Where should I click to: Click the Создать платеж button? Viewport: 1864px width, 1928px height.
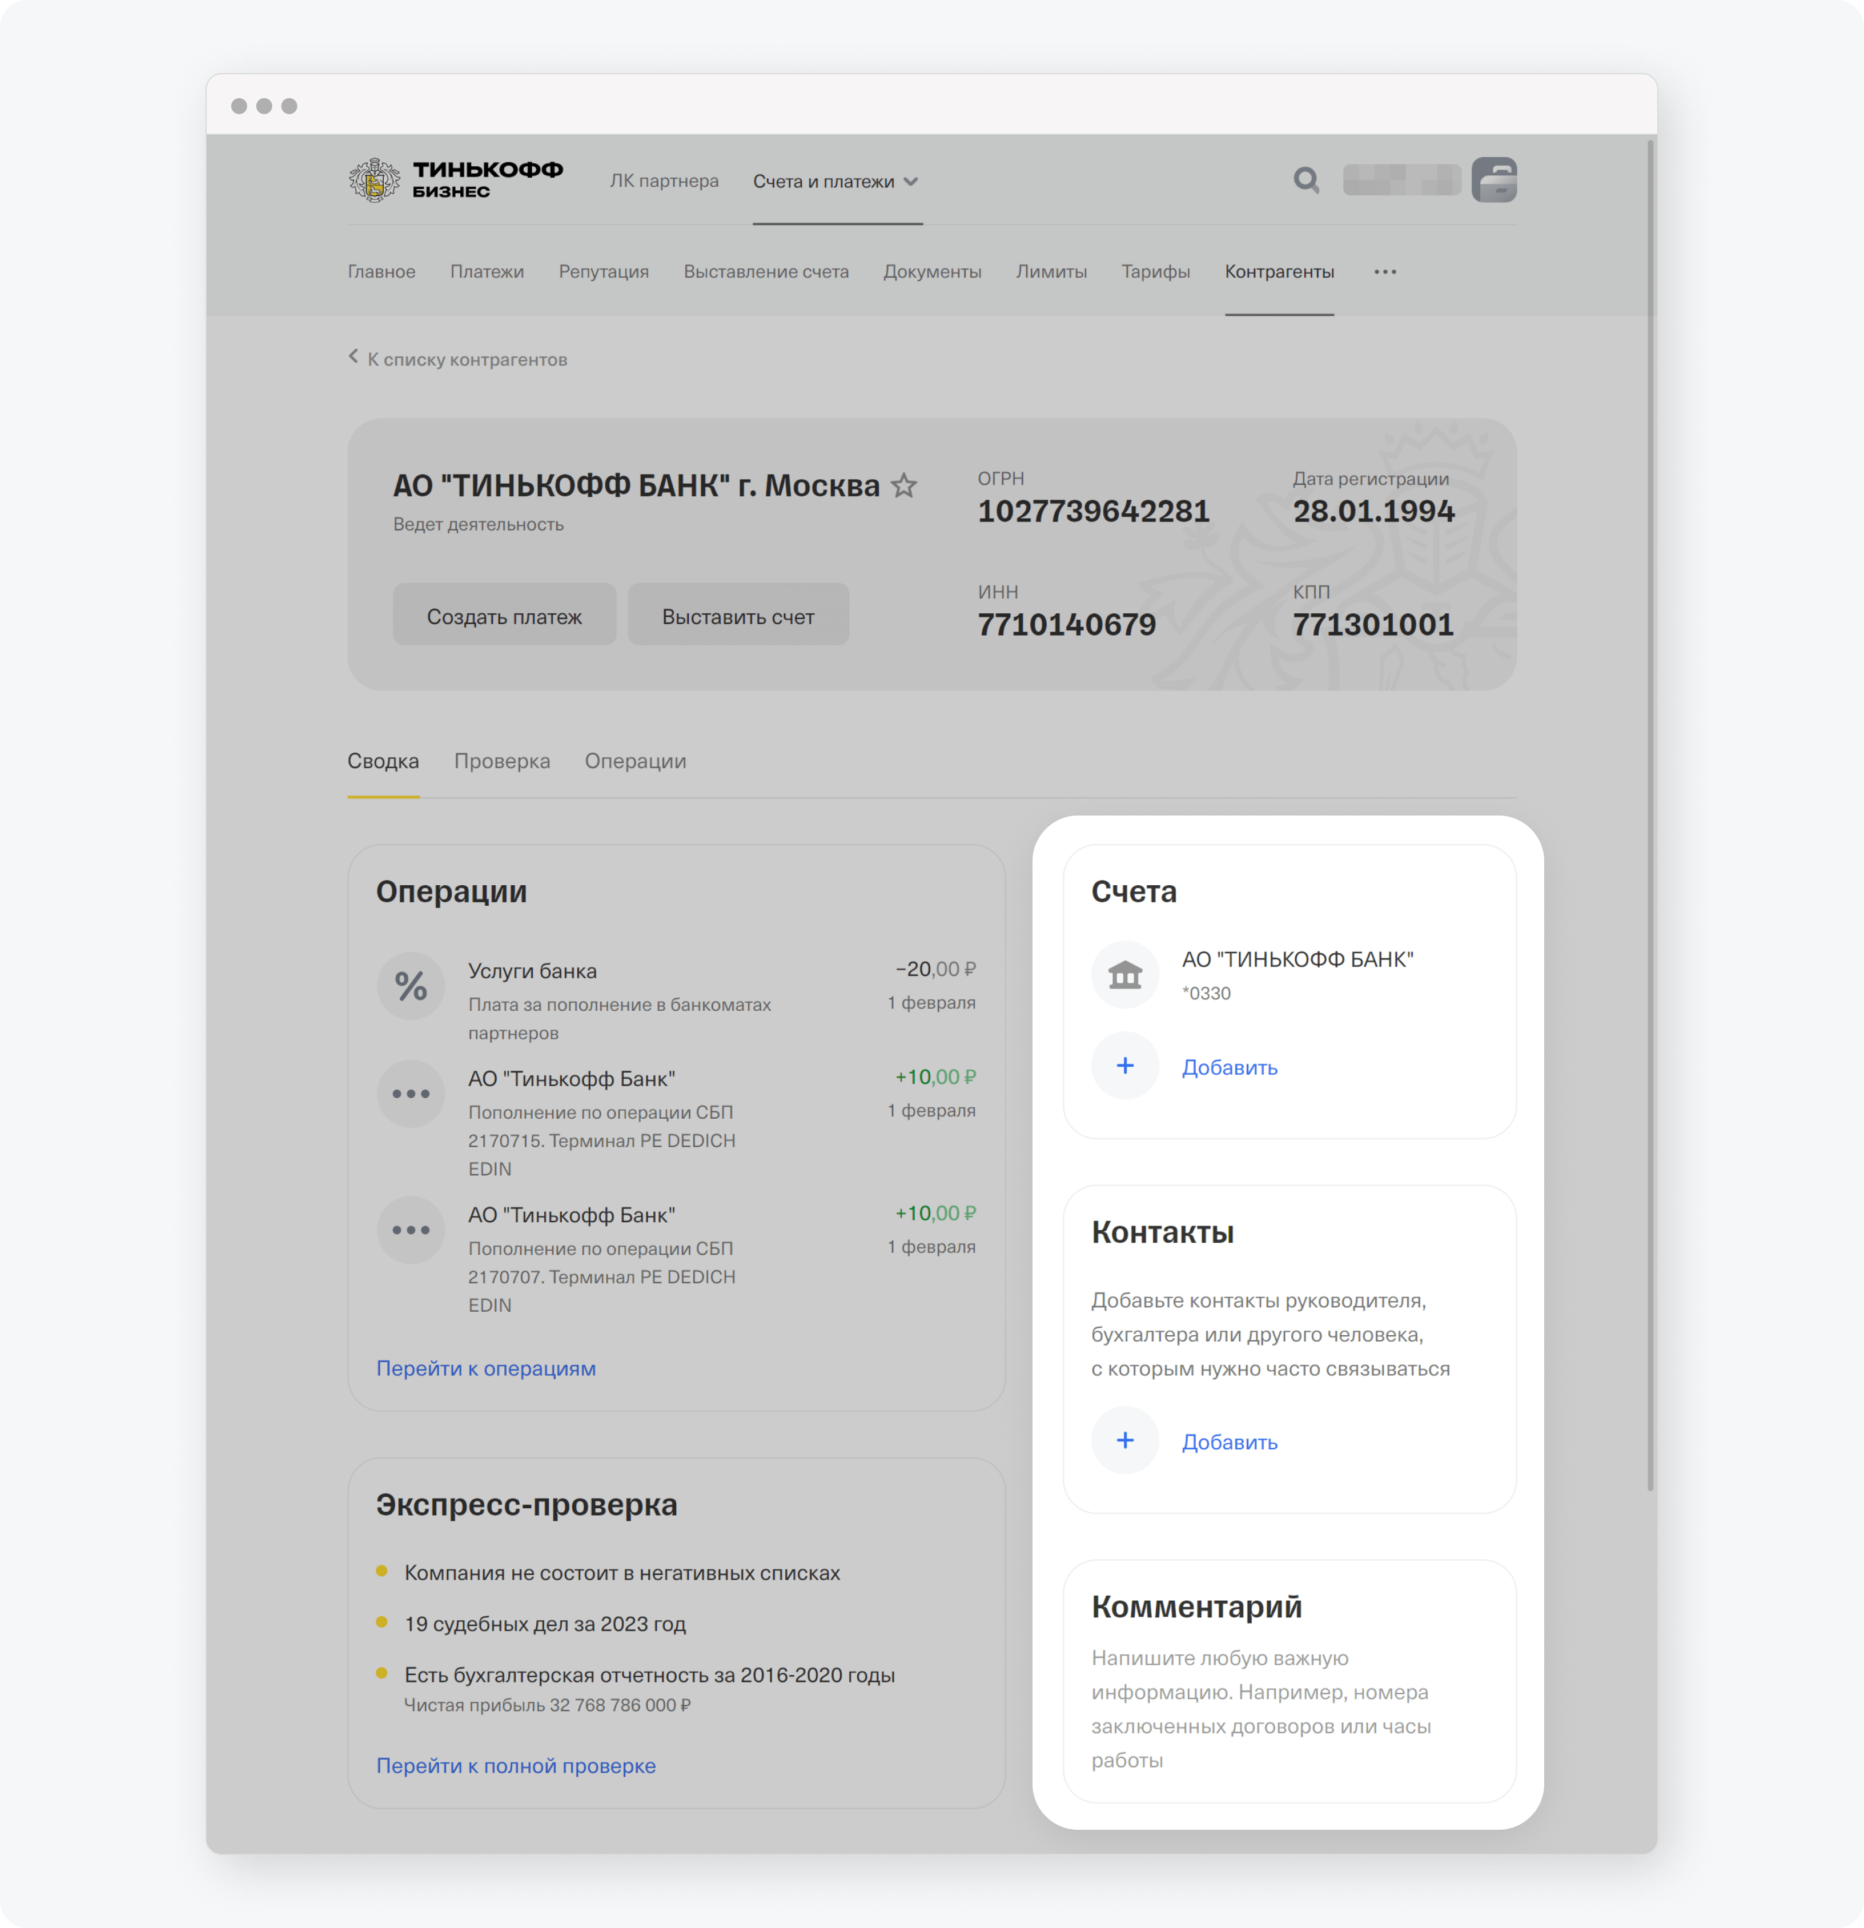[x=505, y=615]
